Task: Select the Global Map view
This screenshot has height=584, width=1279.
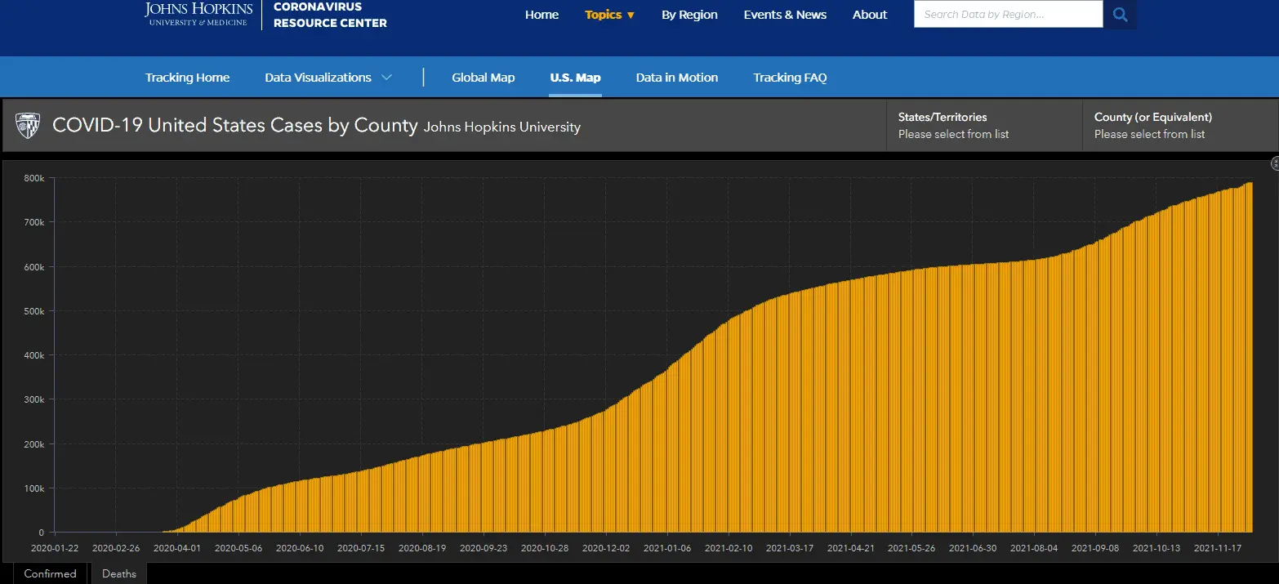Action: click(x=483, y=78)
